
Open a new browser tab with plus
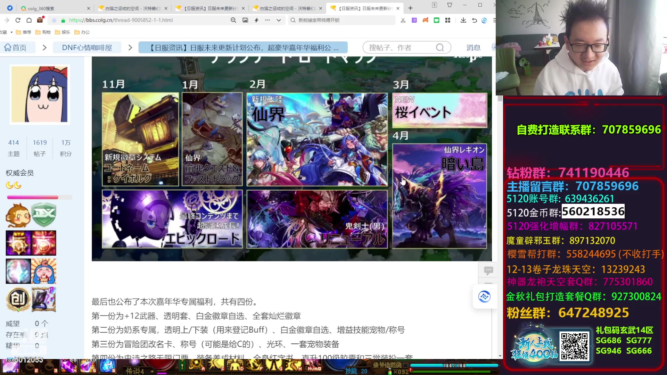pyautogui.click(x=411, y=8)
